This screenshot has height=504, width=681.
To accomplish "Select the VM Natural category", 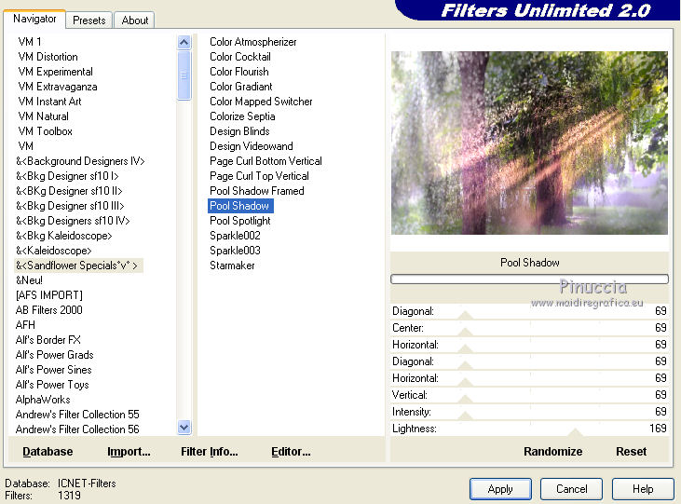I will tap(43, 116).
